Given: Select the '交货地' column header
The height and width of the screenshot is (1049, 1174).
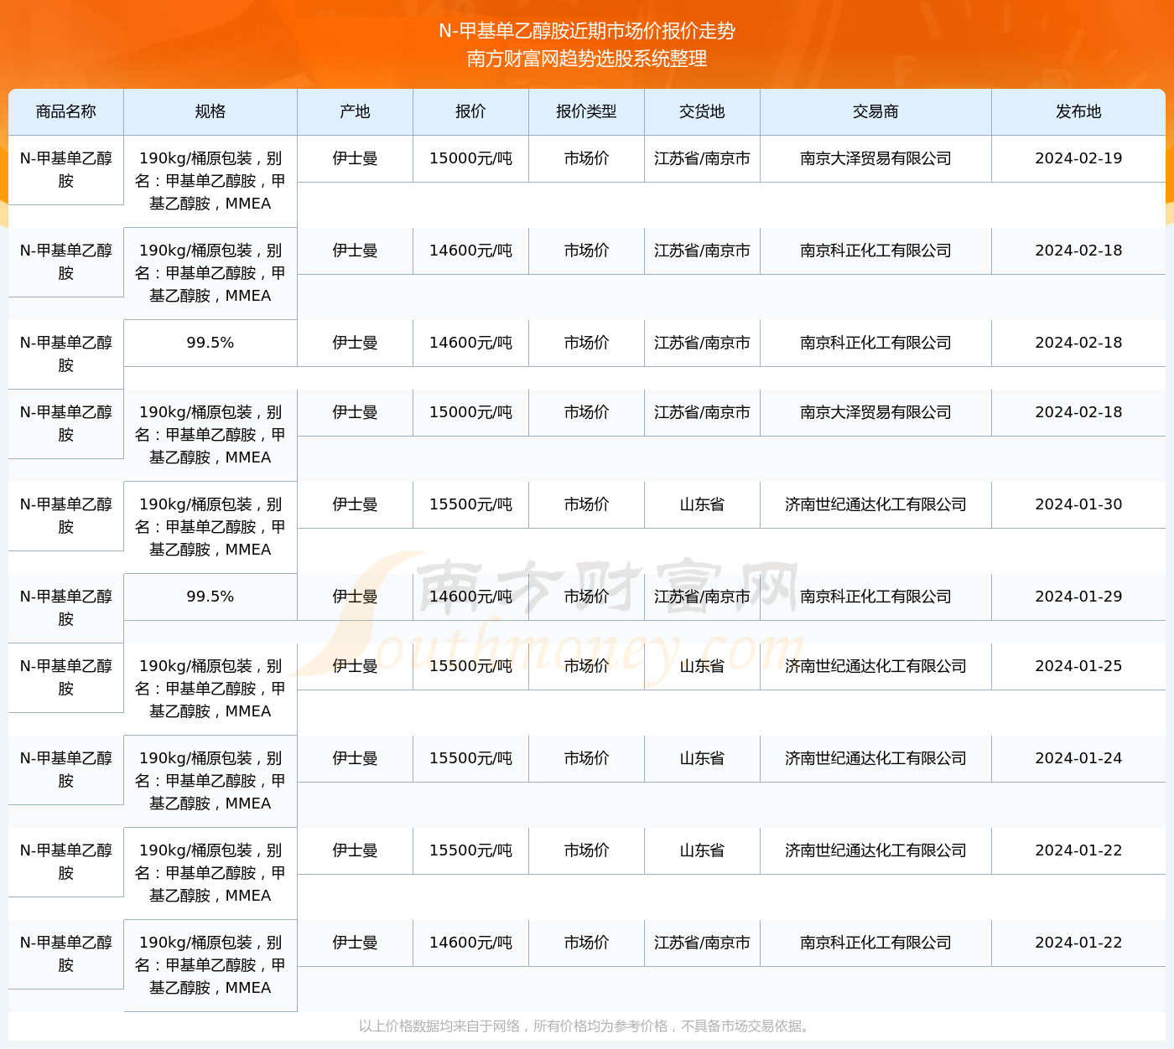Looking at the screenshot, I should point(702,111).
